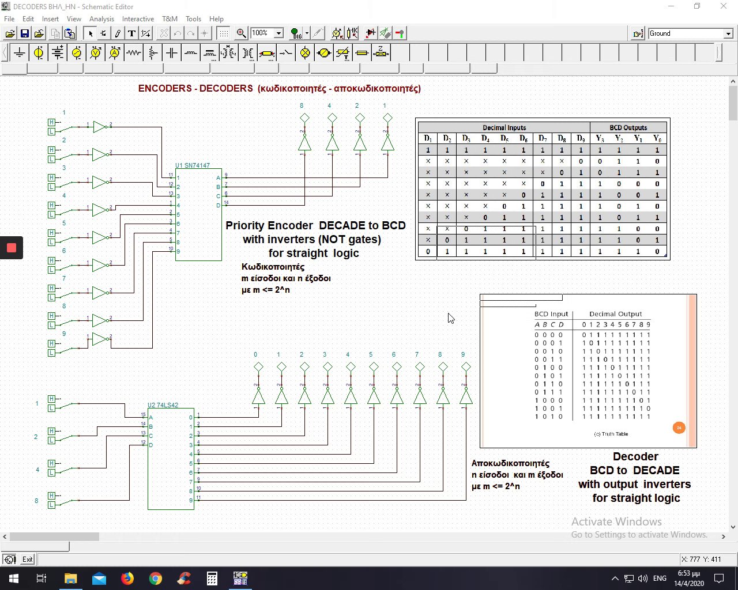Click the Exit button in status bar
This screenshot has width=738, height=590.
(27, 559)
